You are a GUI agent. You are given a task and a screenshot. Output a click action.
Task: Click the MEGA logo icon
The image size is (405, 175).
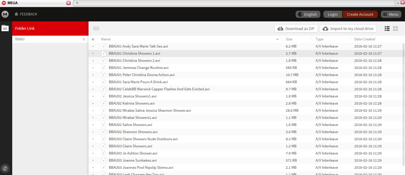tap(5, 14)
